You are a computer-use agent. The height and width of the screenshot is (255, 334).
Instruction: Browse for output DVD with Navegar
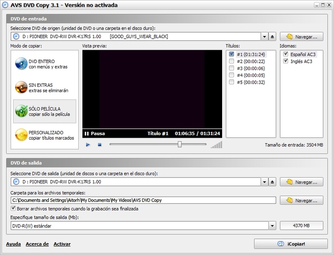click(x=301, y=182)
